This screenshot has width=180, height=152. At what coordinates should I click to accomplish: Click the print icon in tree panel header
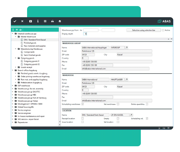(20, 30)
